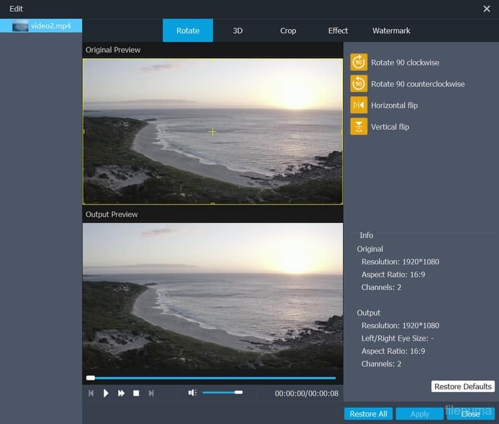Jump to the end of video

(151, 393)
